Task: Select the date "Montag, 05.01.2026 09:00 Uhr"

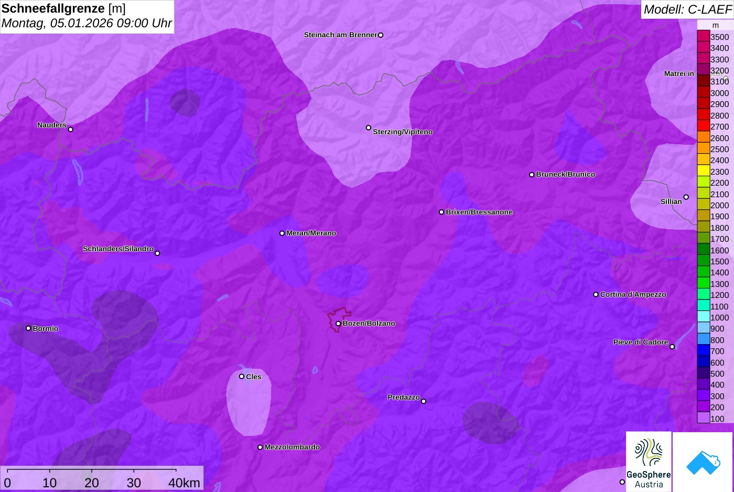Action: (87, 23)
